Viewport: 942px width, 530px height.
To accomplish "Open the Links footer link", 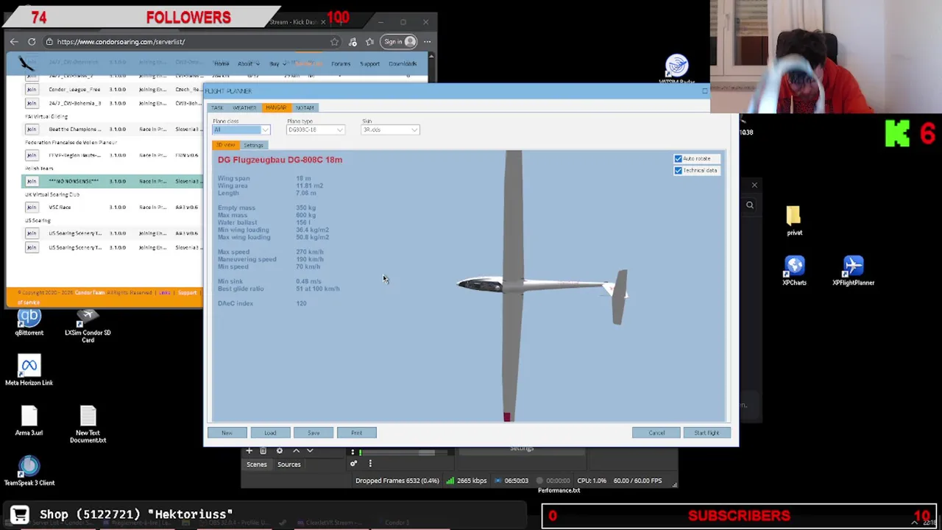I will click(x=165, y=293).
